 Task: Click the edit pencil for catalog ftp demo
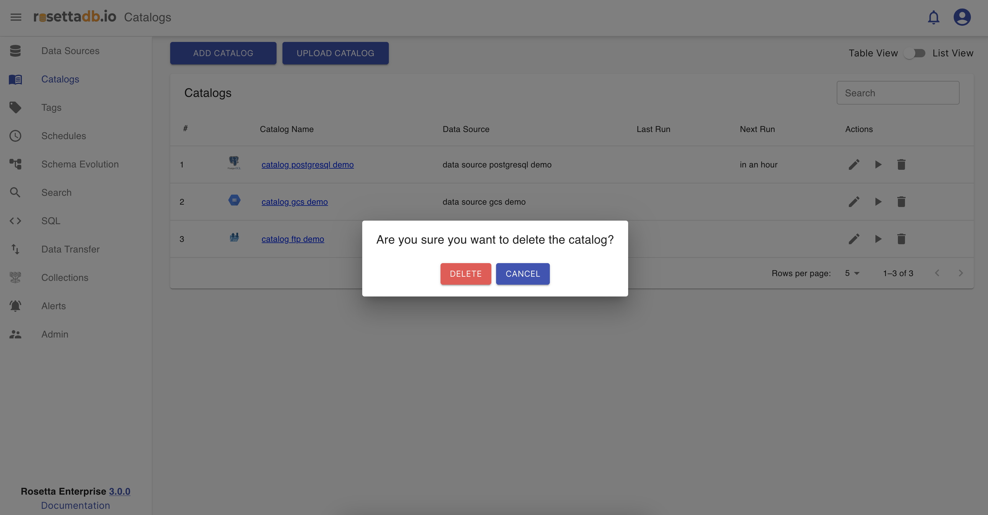click(x=854, y=239)
